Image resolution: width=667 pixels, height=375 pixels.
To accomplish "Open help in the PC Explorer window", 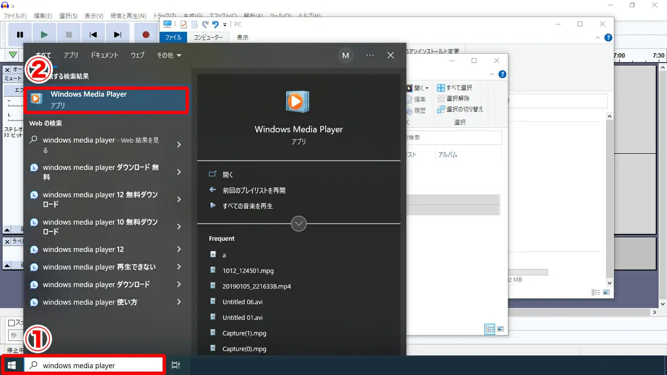I will pyautogui.click(x=608, y=38).
